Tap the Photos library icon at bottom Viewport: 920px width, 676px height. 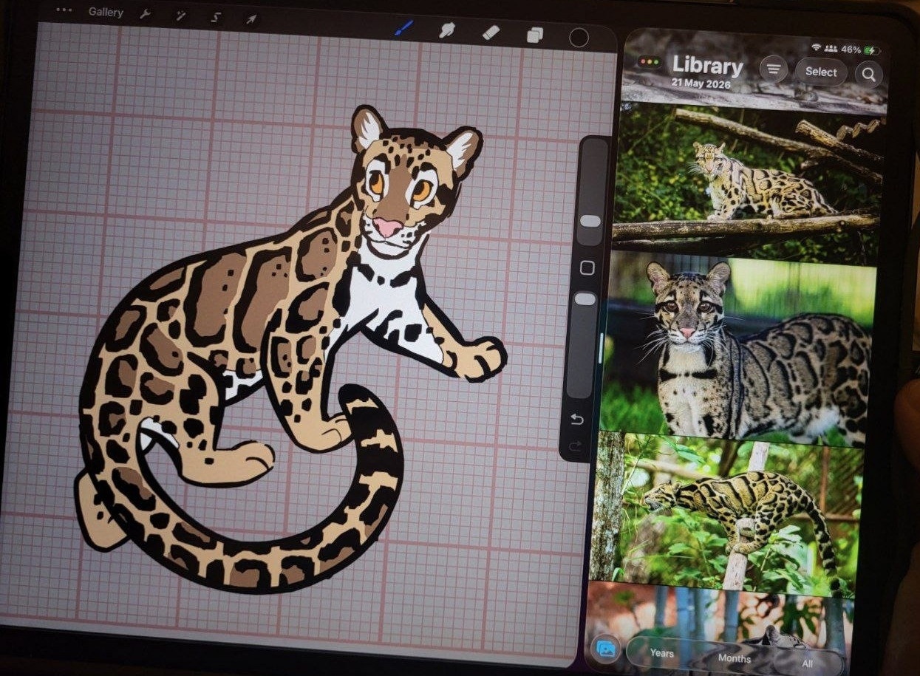(607, 649)
